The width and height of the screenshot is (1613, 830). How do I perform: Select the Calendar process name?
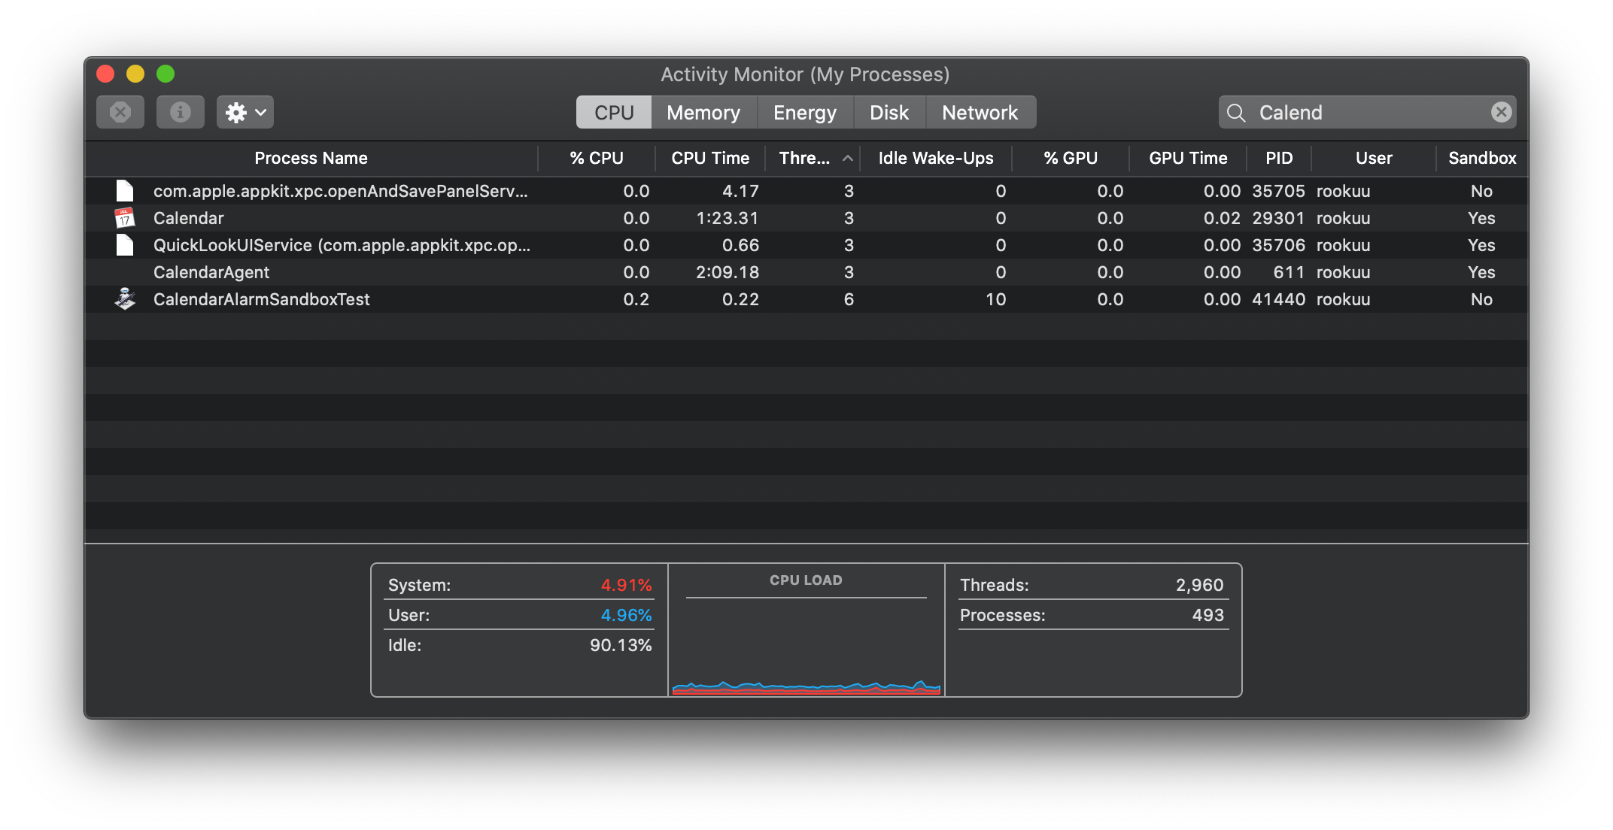point(189,218)
